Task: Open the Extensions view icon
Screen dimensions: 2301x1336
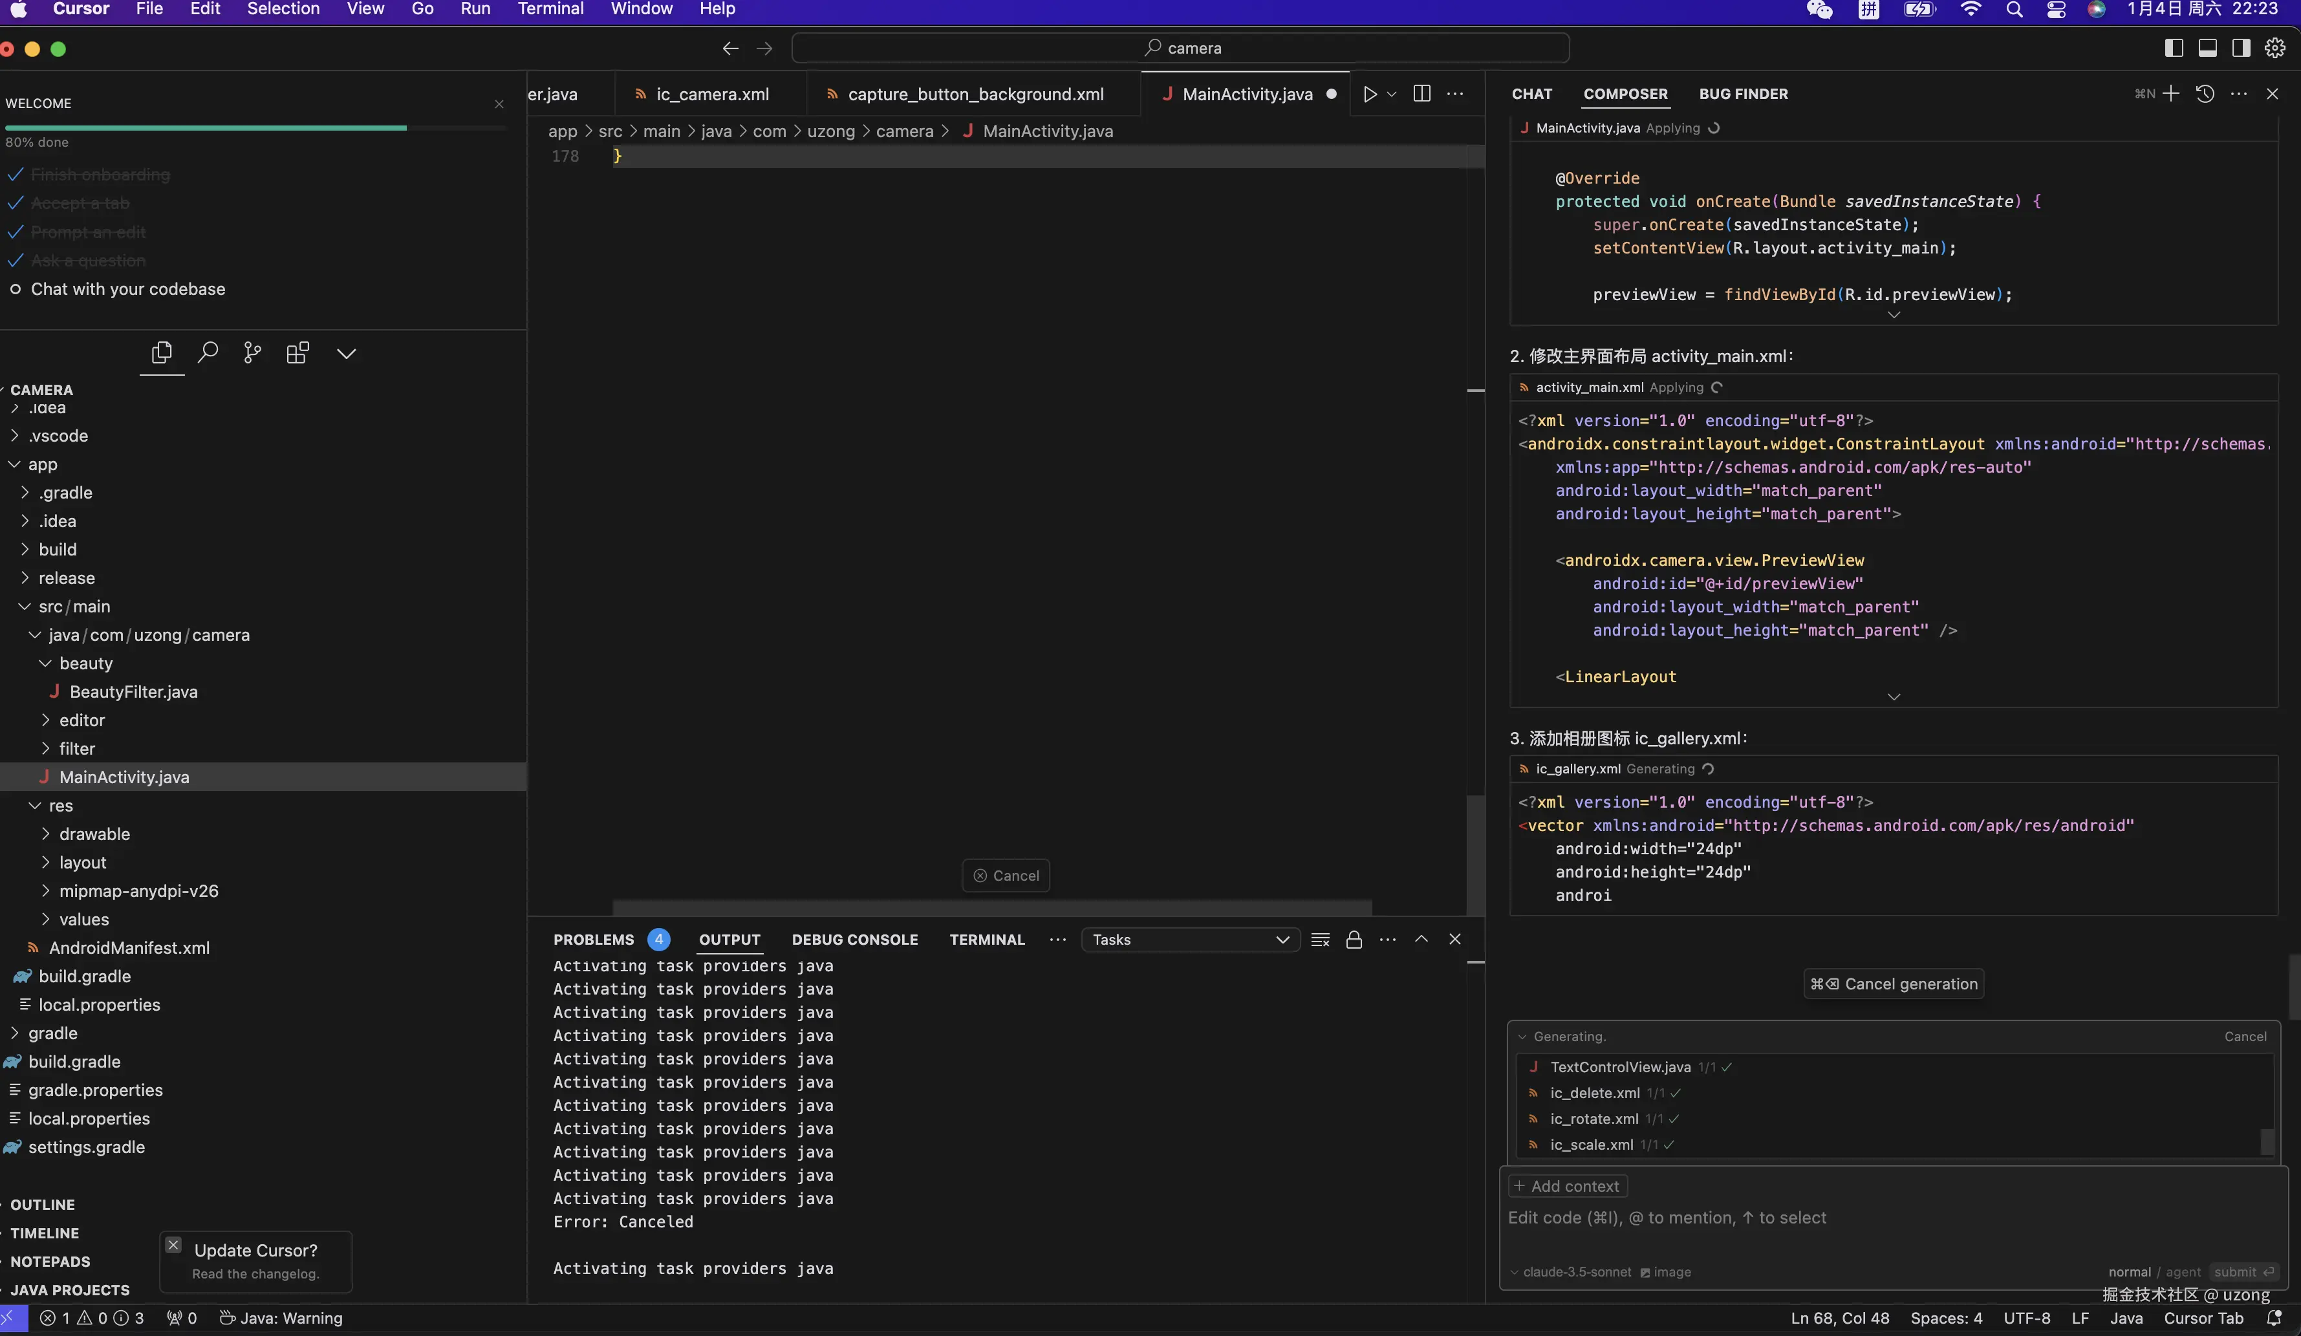Action: [297, 352]
